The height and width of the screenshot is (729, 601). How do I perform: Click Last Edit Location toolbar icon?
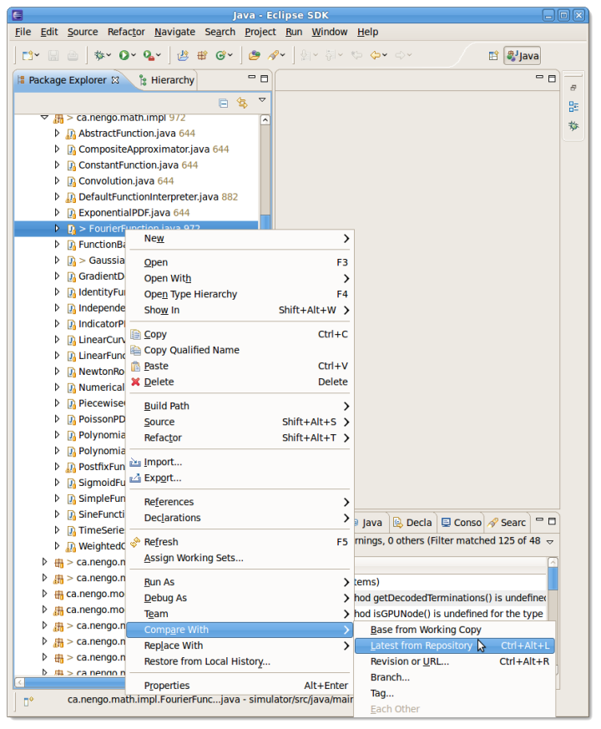tap(356, 55)
